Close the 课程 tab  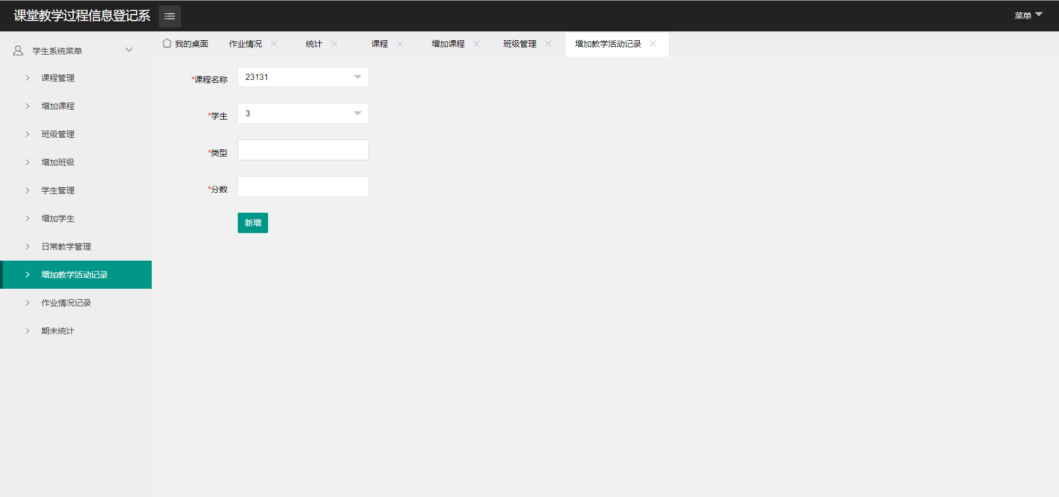pos(400,44)
